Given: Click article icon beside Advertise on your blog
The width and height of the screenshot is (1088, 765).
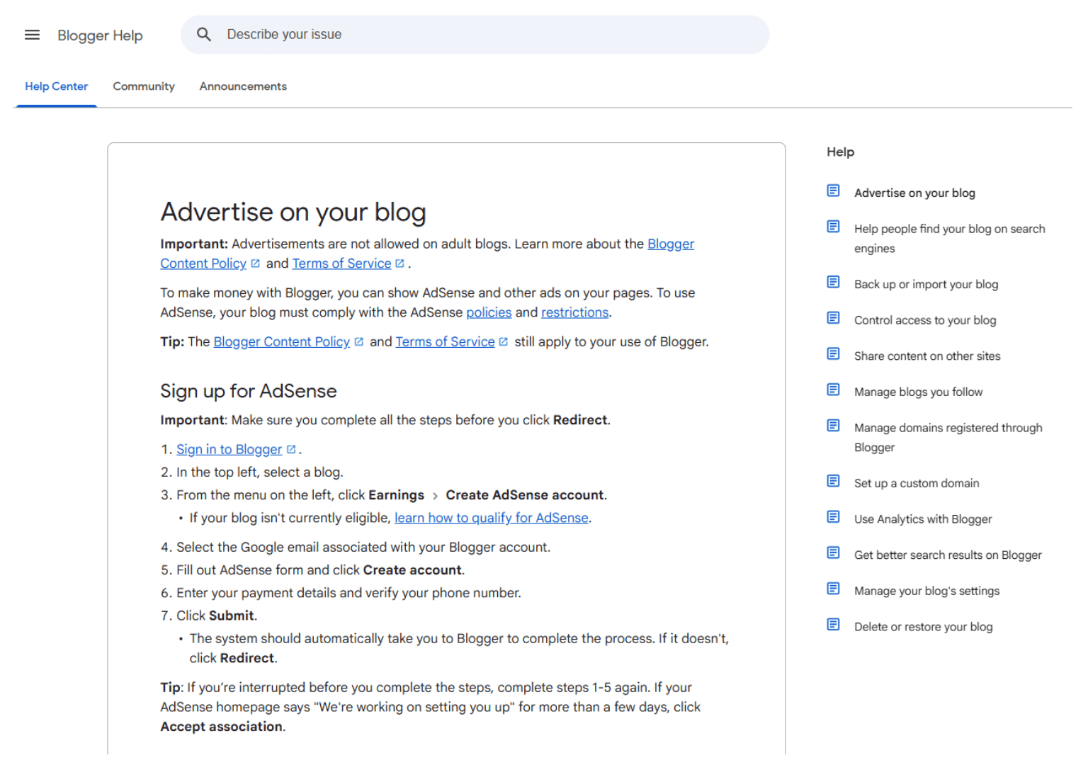Looking at the screenshot, I should (x=833, y=191).
